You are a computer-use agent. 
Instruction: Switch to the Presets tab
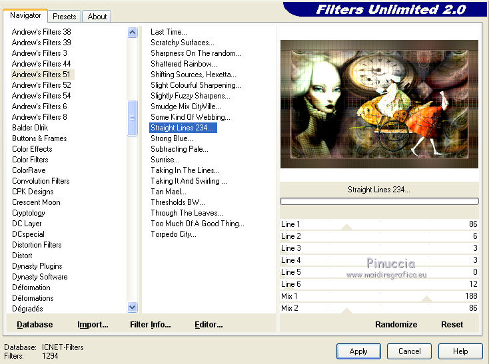(64, 17)
